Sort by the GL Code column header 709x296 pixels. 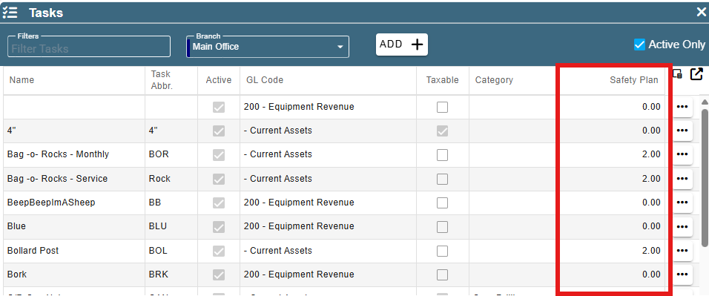tap(265, 80)
